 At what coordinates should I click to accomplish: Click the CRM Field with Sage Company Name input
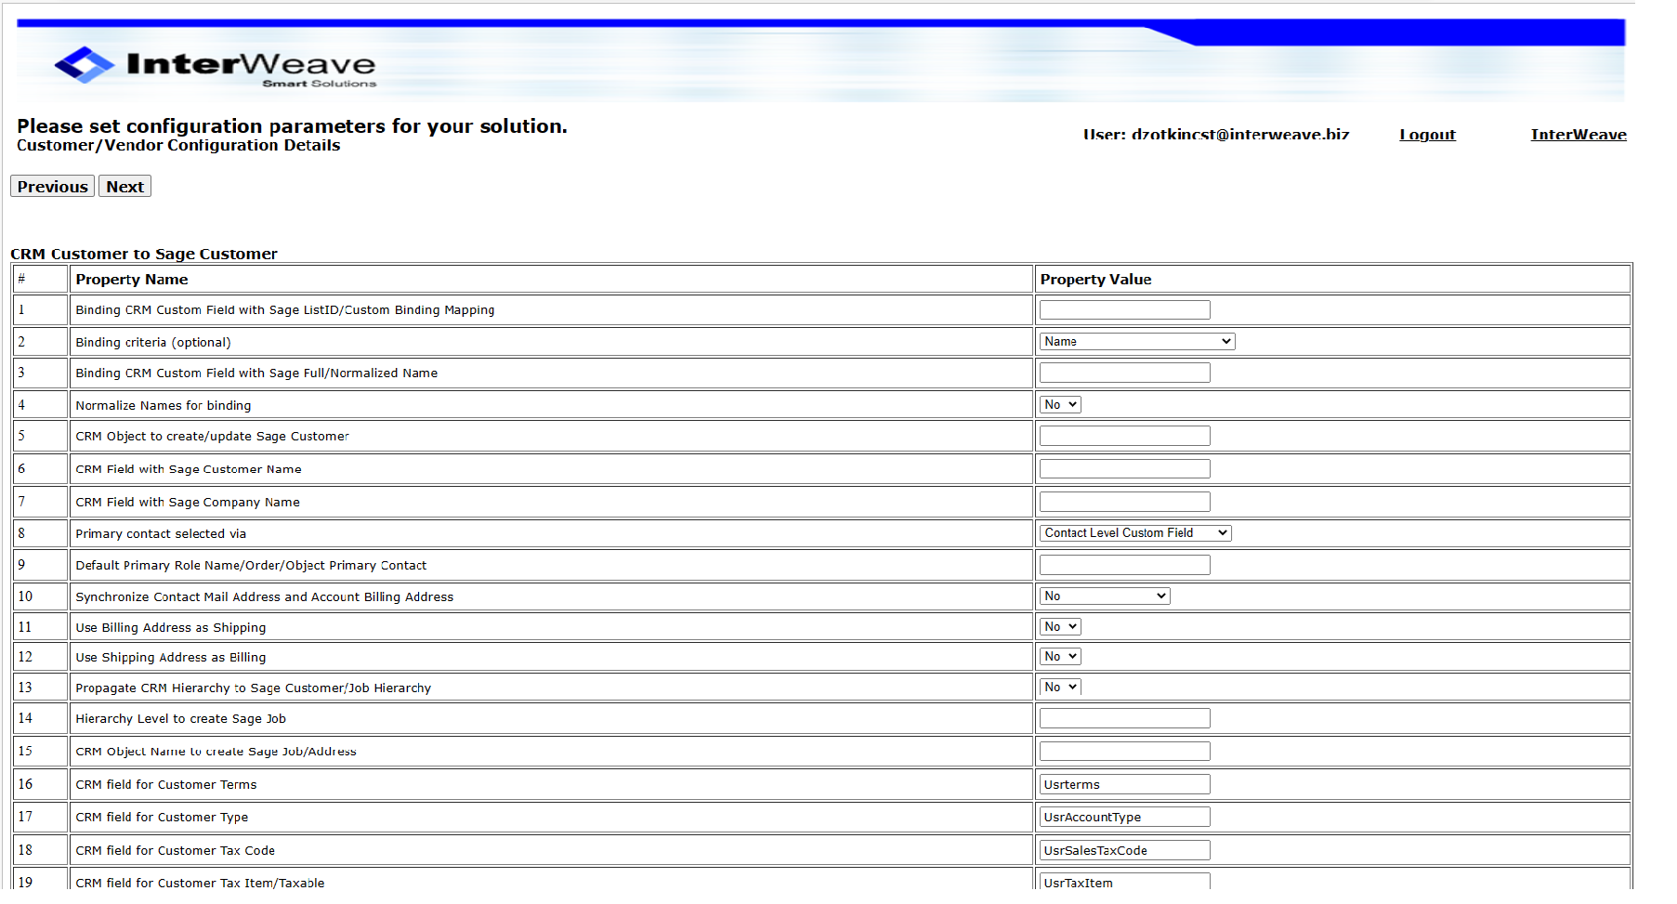point(1124,501)
